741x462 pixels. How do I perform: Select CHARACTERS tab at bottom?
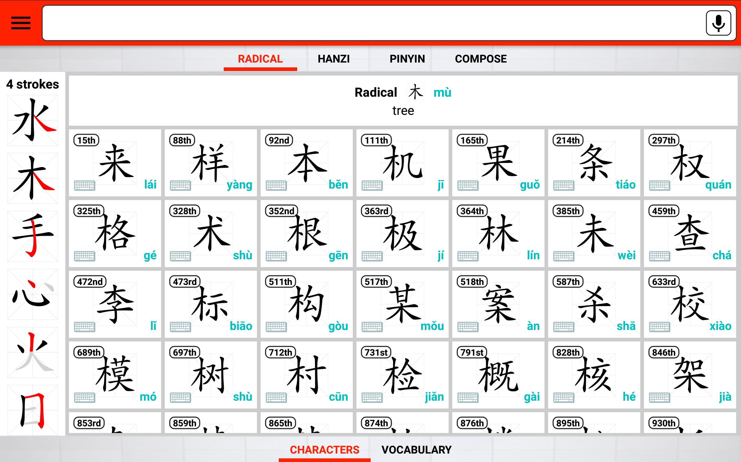325,448
